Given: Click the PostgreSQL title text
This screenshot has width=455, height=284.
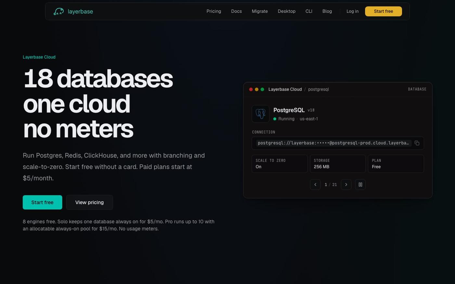Looking at the screenshot, I should click(289, 110).
